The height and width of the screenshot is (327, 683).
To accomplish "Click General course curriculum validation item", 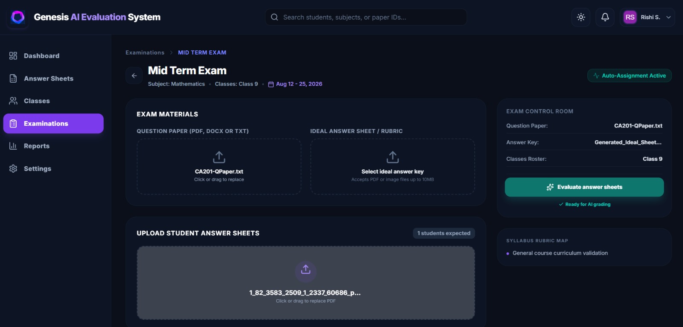I will pos(560,253).
